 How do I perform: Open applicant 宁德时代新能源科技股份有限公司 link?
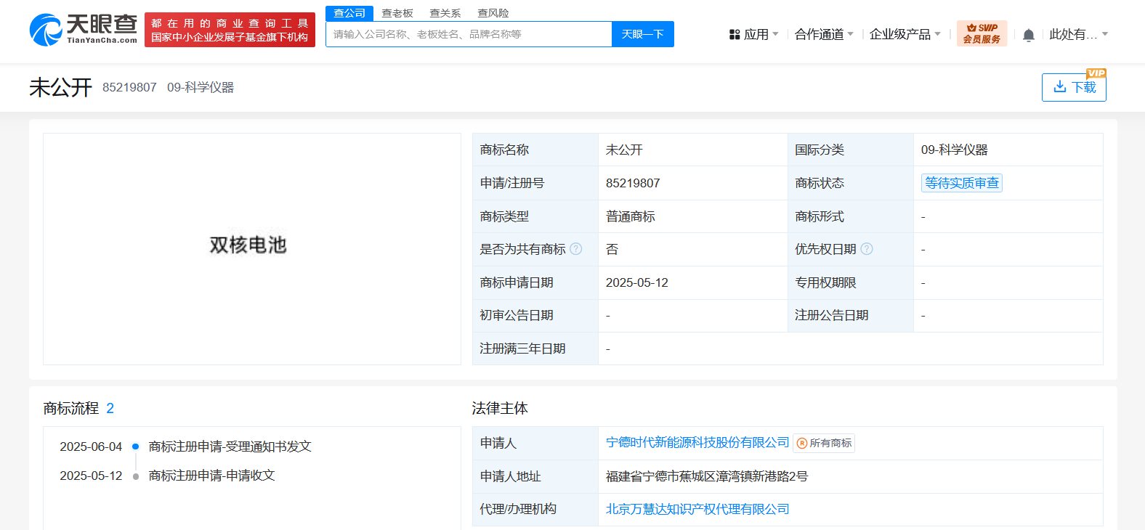(x=697, y=442)
